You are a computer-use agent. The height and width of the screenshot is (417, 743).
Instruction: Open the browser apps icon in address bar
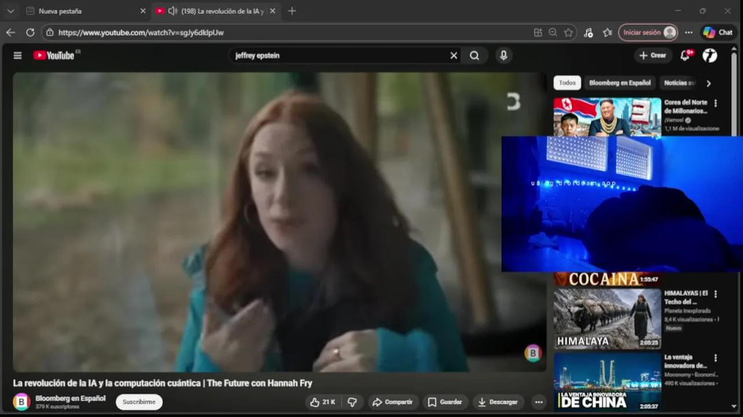coord(538,32)
